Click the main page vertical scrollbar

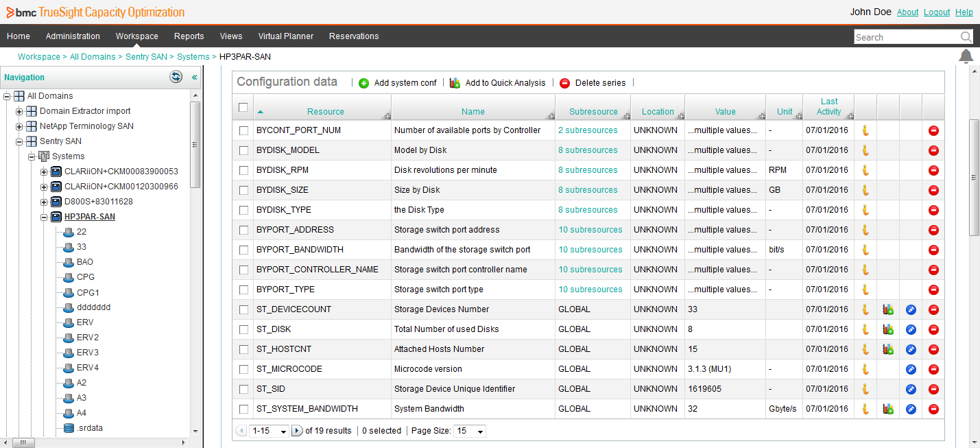[974, 178]
